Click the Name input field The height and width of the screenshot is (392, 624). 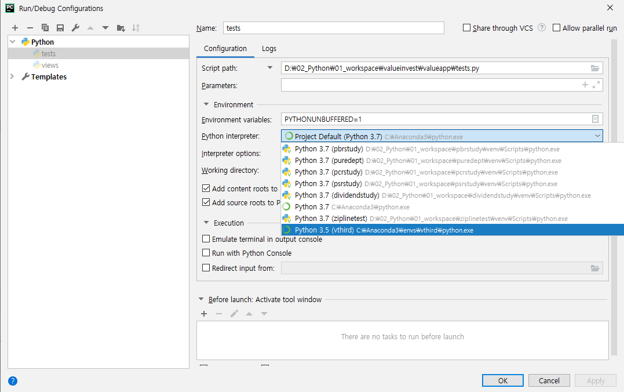(x=334, y=28)
